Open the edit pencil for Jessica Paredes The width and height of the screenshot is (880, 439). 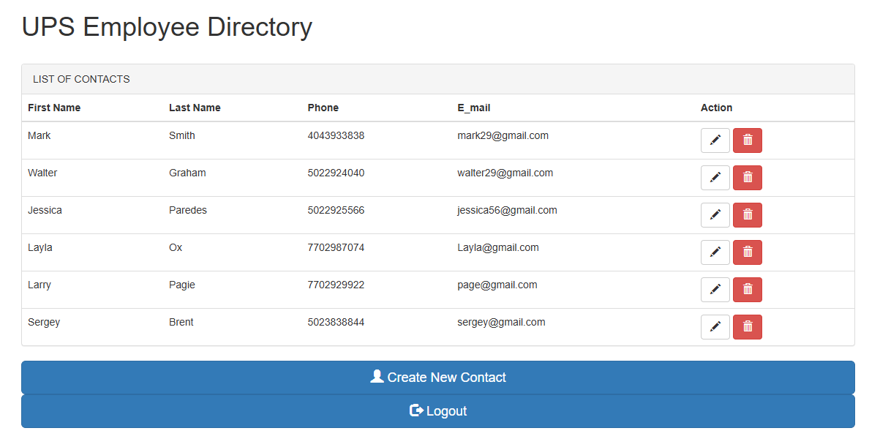(715, 215)
